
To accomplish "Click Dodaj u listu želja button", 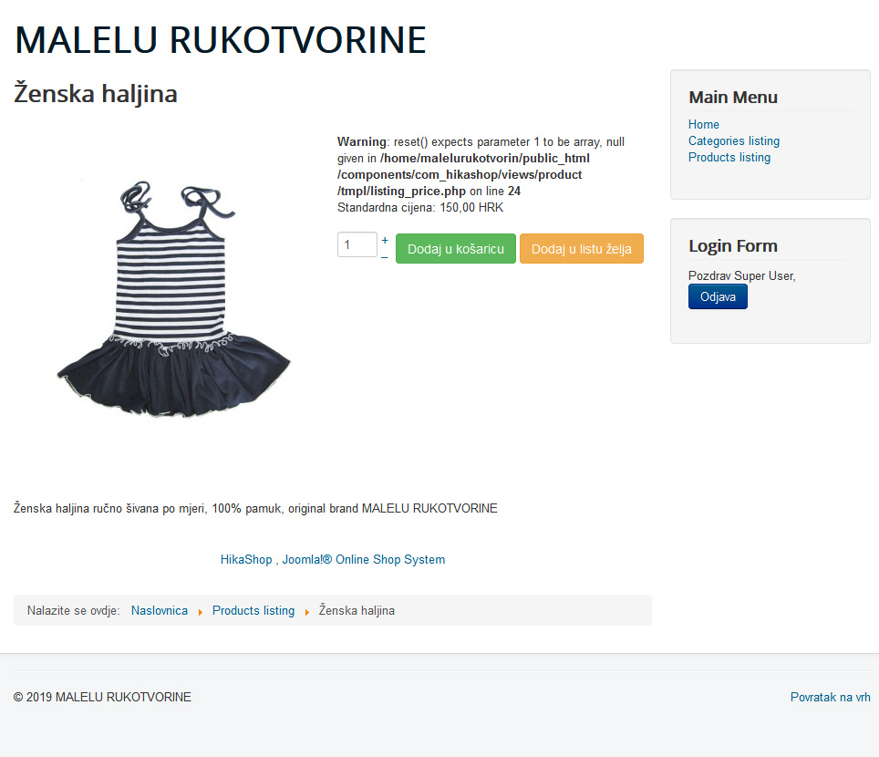I will pos(582,248).
